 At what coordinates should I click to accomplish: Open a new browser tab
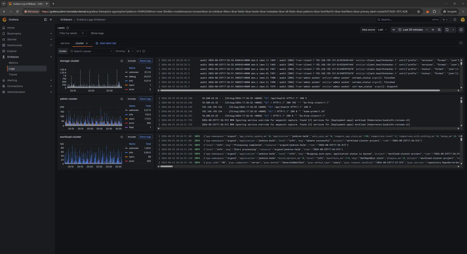click(53, 4)
